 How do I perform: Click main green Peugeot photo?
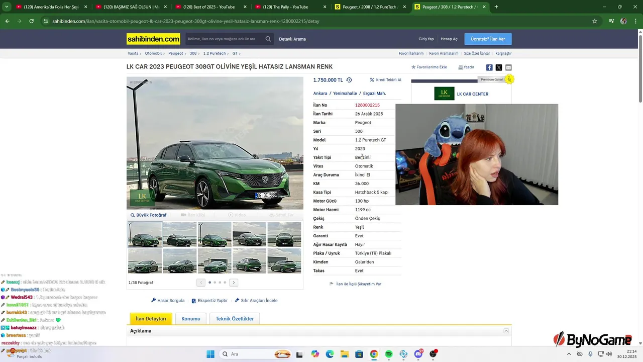[x=215, y=143]
